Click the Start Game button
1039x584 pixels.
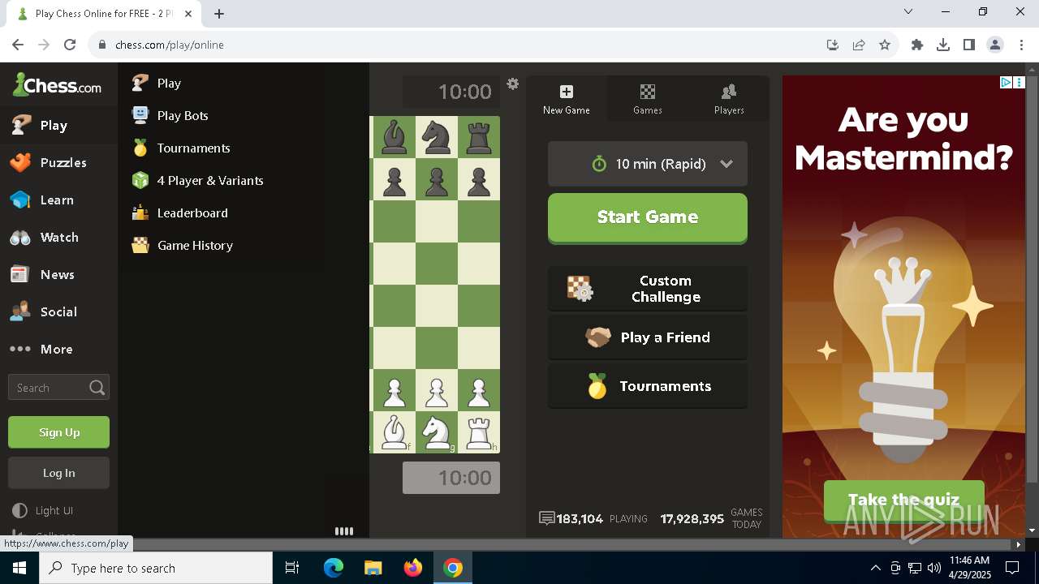coord(648,217)
